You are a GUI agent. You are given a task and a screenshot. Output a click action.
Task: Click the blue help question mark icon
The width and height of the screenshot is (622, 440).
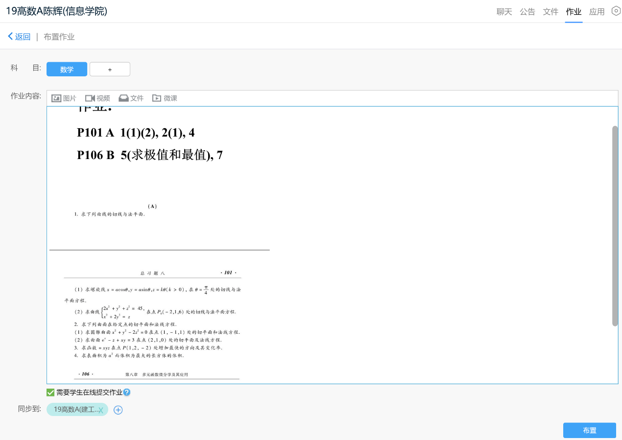coord(127,393)
